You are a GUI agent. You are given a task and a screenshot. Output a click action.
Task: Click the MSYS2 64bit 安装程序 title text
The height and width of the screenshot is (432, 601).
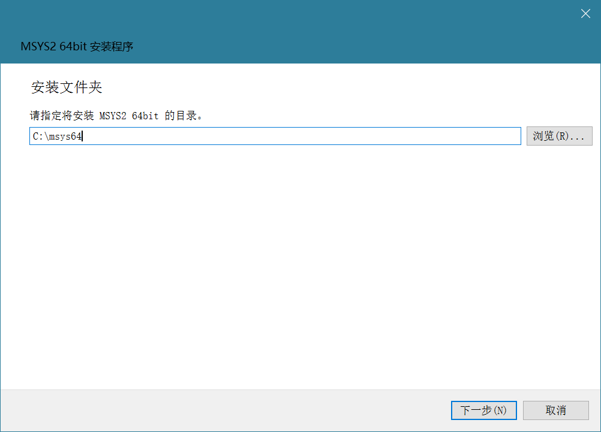(77, 47)
